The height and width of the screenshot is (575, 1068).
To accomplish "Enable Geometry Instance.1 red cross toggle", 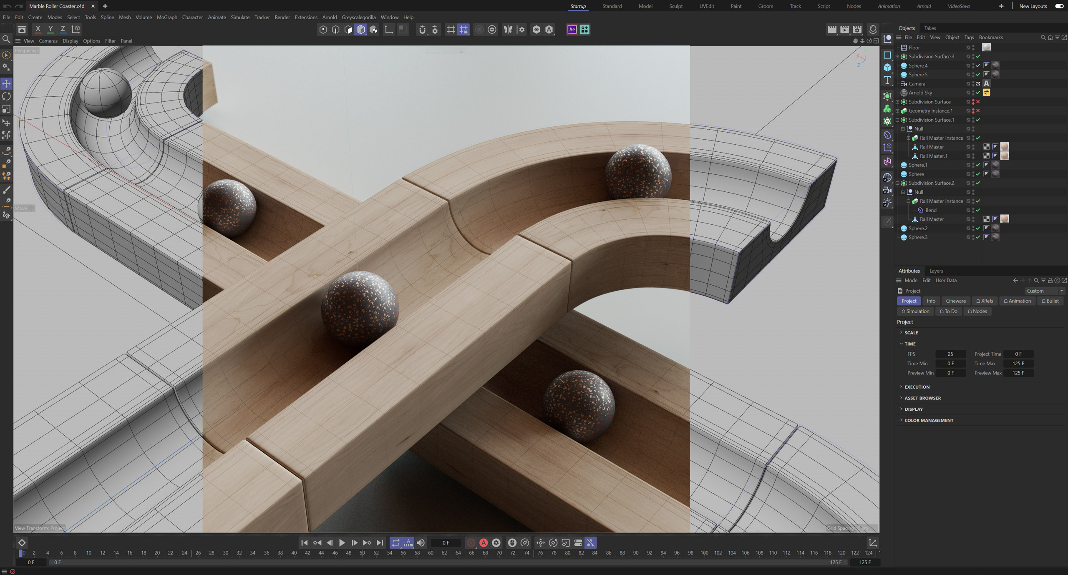I will pyautogui.click(x=978, y=111).
